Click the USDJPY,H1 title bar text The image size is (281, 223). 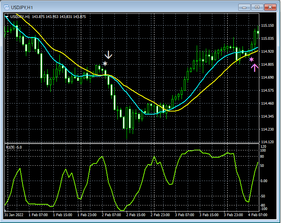tap(22, 8)
